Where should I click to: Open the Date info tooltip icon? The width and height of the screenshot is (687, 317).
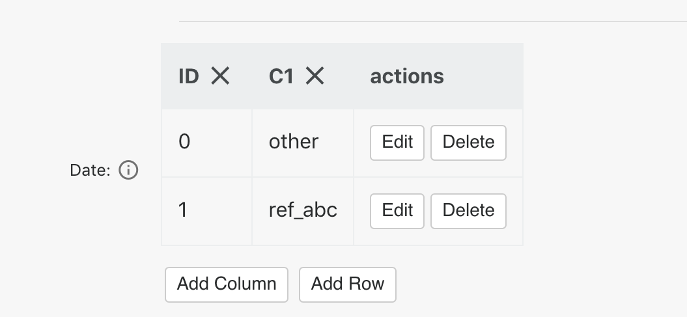click(x=128, y=170)
